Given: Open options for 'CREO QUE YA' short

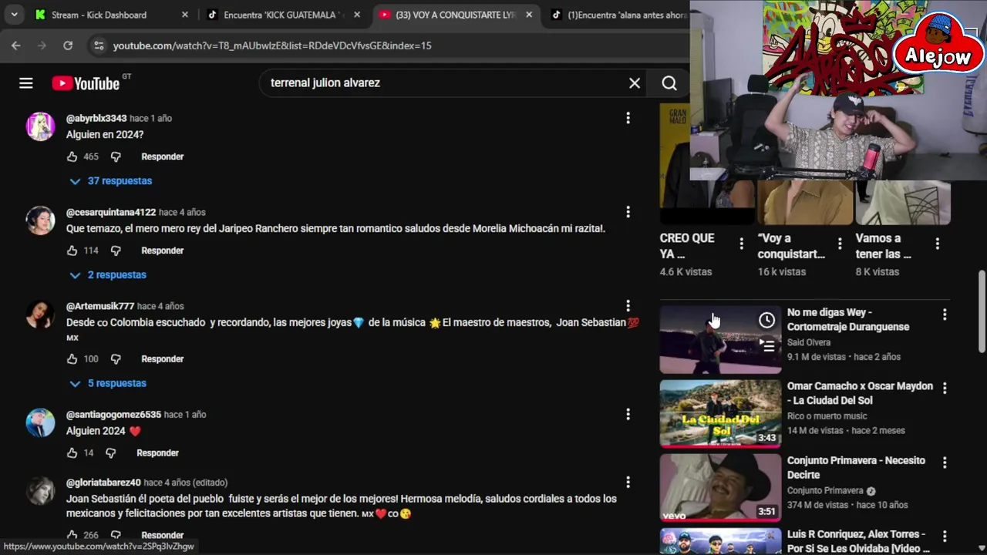Looking at the screenshot, I should click(742, 244).
